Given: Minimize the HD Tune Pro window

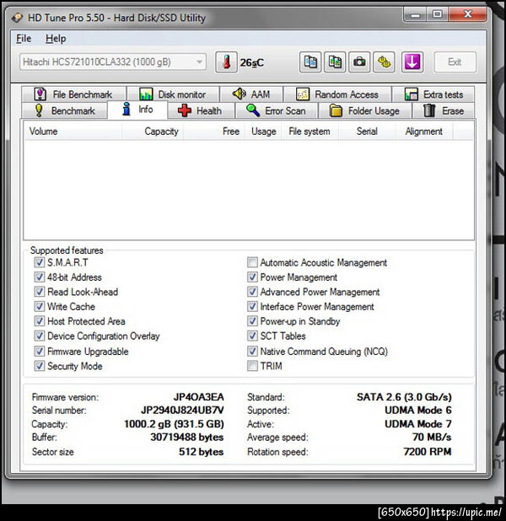Looking at the screenshot, I should click(415, 14).
